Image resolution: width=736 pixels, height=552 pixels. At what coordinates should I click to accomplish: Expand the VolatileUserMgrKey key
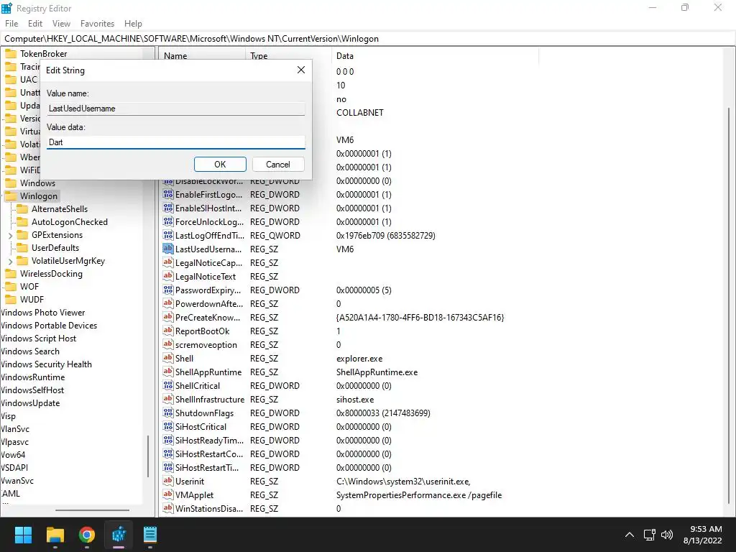(x=10, y=261)
